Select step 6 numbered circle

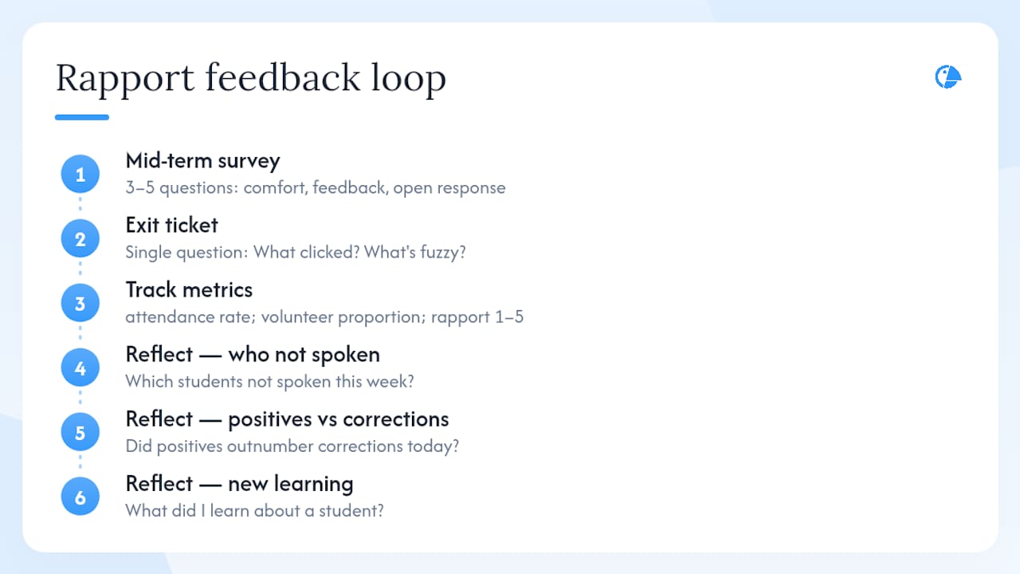[x=80, y=497]
